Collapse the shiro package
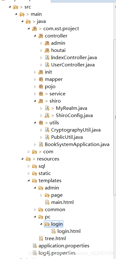This screenshot has height=259, width=116. coord(35,101)
